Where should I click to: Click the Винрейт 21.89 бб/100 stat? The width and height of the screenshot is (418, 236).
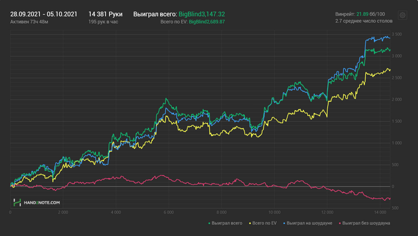tap(360, 14)
